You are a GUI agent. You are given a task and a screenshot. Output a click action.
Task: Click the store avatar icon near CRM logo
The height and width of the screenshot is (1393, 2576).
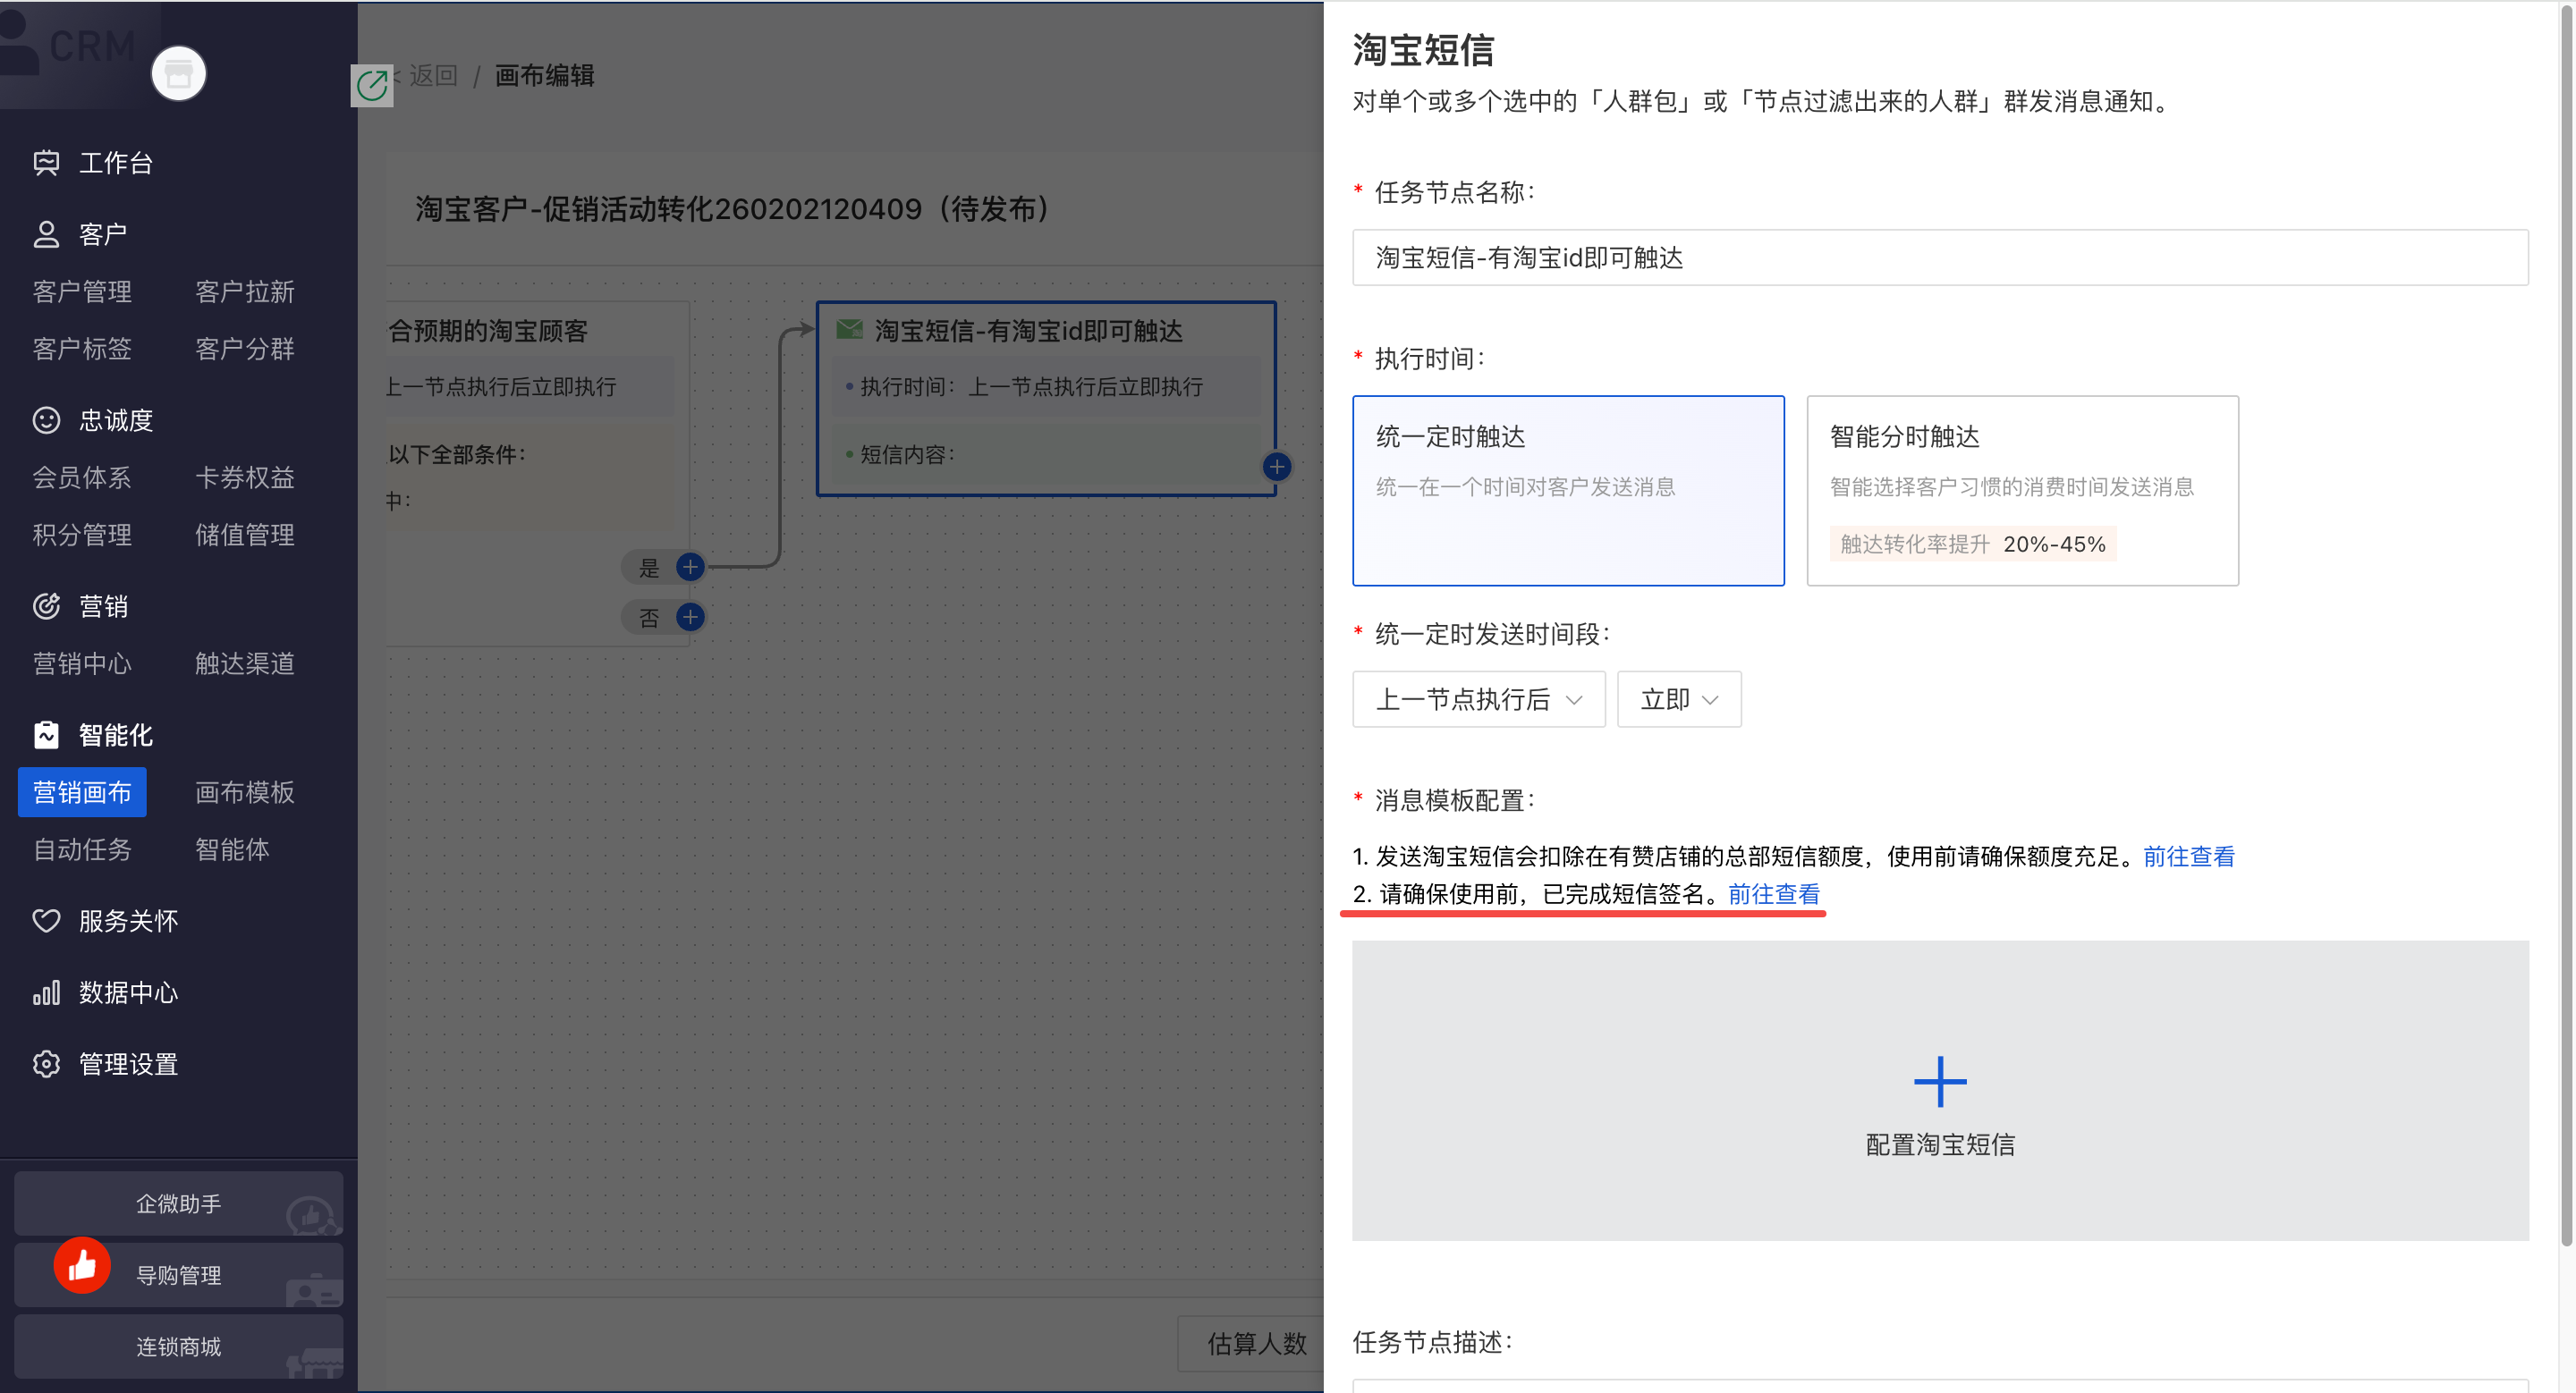[x=178, y=74]
